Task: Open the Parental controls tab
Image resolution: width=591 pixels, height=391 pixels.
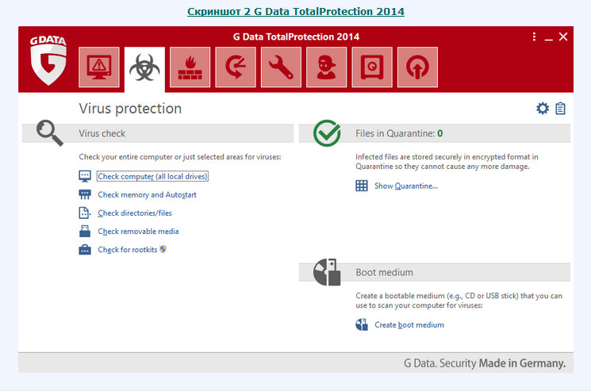Action: tap(326, 67)
